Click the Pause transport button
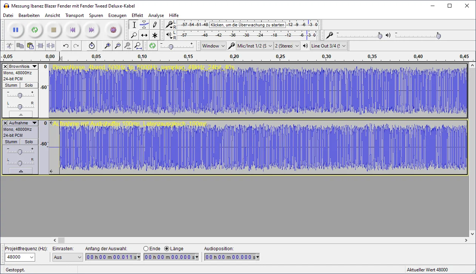Viewport: 476px width, 274px height. point(15,30)
